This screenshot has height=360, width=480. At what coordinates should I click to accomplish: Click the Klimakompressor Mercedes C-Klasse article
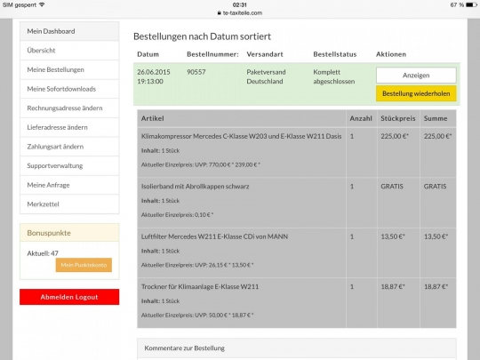pos(241,137)
